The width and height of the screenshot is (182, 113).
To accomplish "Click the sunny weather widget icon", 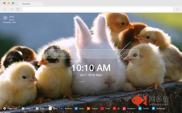I will 5,18.
